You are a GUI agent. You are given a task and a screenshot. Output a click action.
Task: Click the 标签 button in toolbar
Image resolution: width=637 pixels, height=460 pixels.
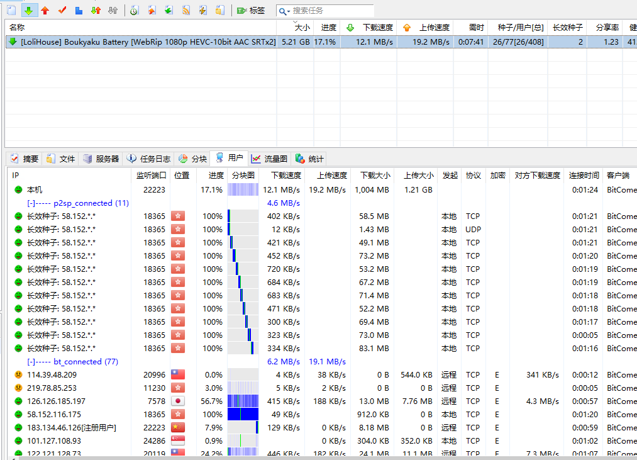point(251,11)
